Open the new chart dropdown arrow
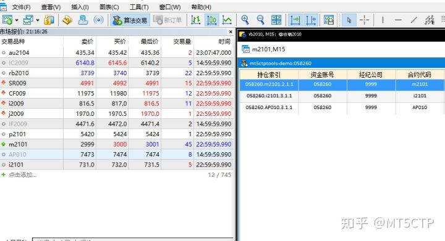Viewport: 445px width, 241px height. tap(17, 20)
